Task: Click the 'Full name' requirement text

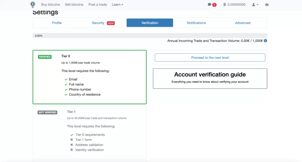Action: [76, 84]
